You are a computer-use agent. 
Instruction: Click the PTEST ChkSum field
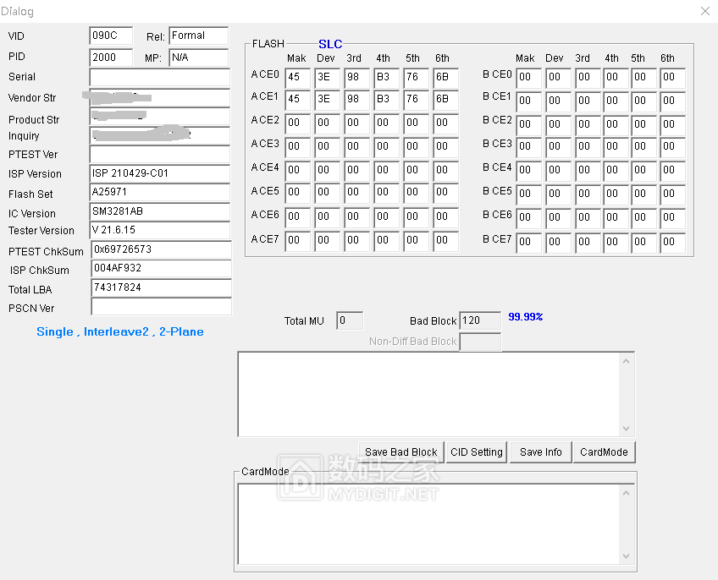tap(159, 250)
